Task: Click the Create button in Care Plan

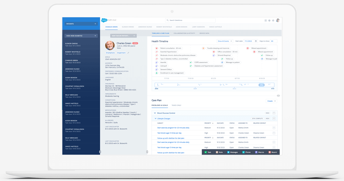Action: tap(271, 101)
